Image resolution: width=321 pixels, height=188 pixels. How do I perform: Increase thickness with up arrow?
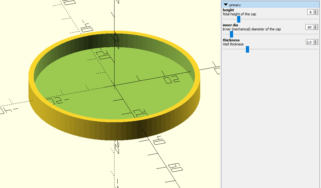pos(315,41)
